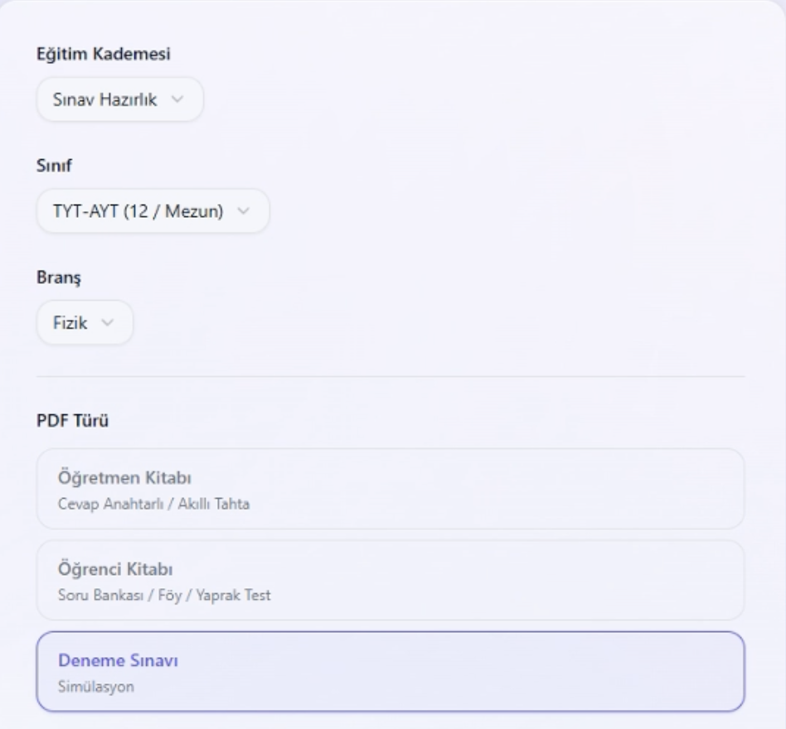
Task: Click the Branş field label
Action: point(56,276)
